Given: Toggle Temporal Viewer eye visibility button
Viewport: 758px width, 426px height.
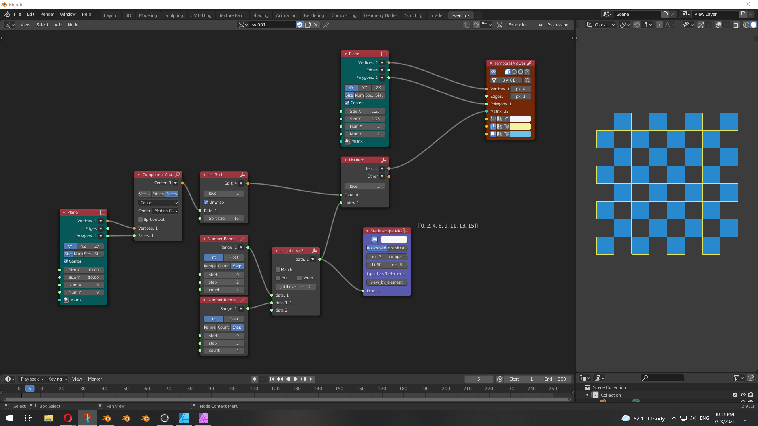Looking at the screenshot, I should [493, 72].
